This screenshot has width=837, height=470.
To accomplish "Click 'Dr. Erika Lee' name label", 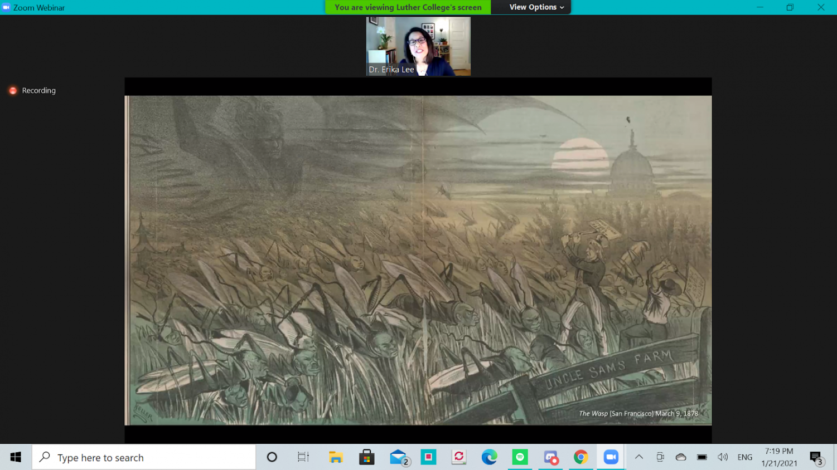I will click(x=391, y=70).
